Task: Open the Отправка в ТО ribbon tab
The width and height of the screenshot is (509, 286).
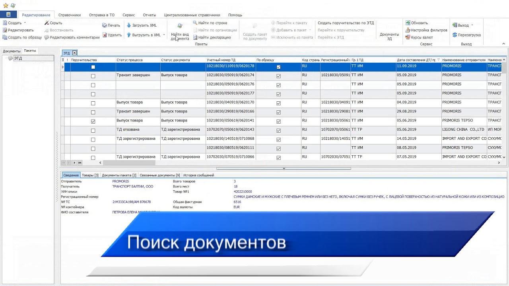Action: coord(102,15)
